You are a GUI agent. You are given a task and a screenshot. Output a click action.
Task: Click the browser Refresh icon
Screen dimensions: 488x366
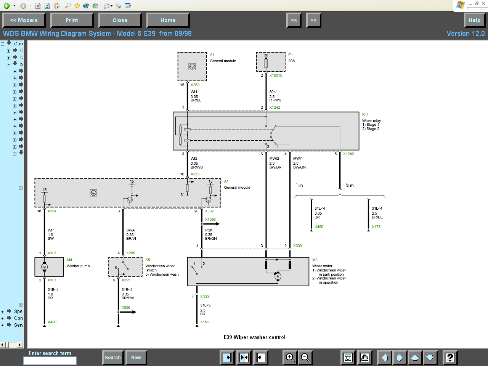coord(47,6)
